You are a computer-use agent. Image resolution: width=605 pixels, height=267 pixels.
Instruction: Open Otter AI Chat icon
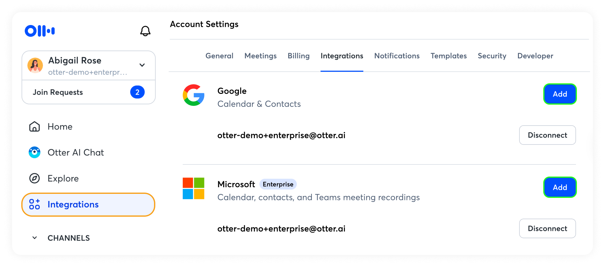(x=35, y=152)
